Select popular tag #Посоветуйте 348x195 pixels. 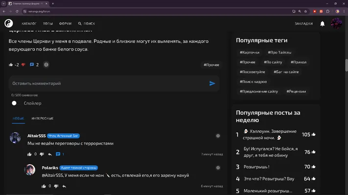point(253,72)
